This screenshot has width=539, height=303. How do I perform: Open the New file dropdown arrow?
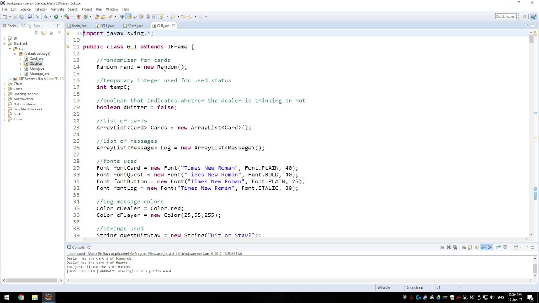point(10,16)
